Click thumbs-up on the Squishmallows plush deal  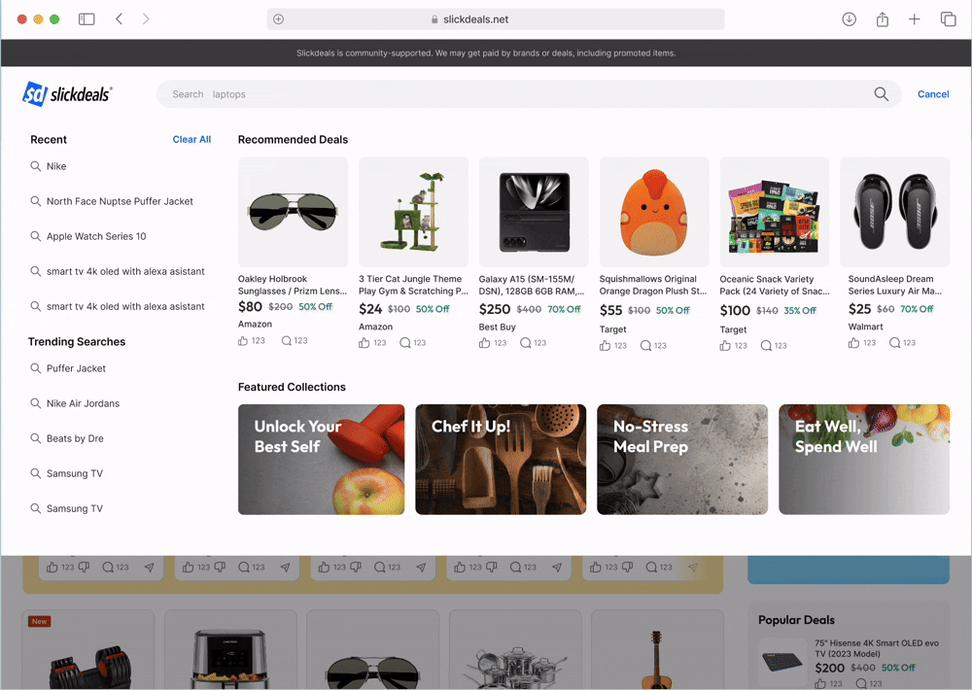coord(606,345)
